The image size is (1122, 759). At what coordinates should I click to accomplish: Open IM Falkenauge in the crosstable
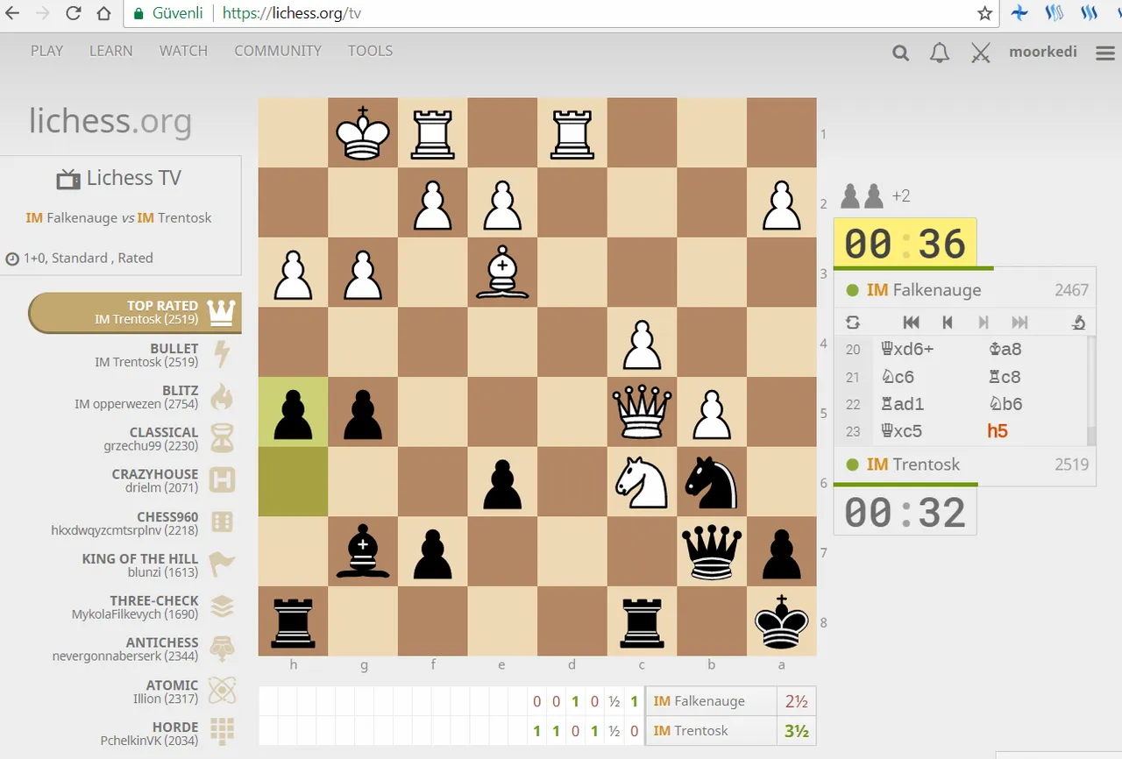[699, 701]
